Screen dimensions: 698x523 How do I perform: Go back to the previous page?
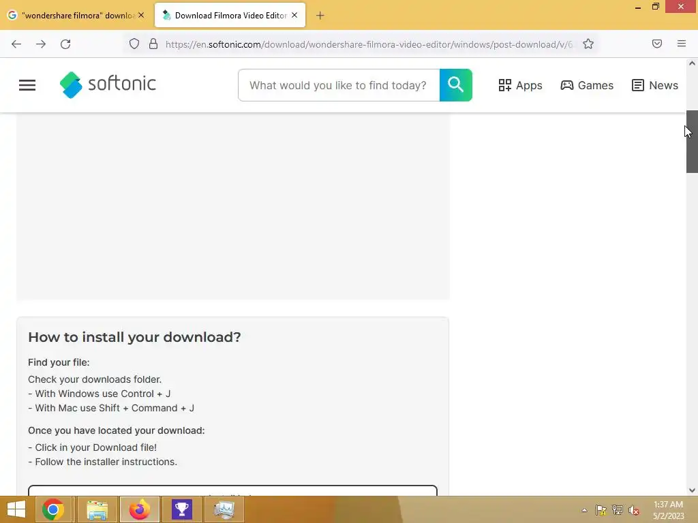[x=16, y=44]
